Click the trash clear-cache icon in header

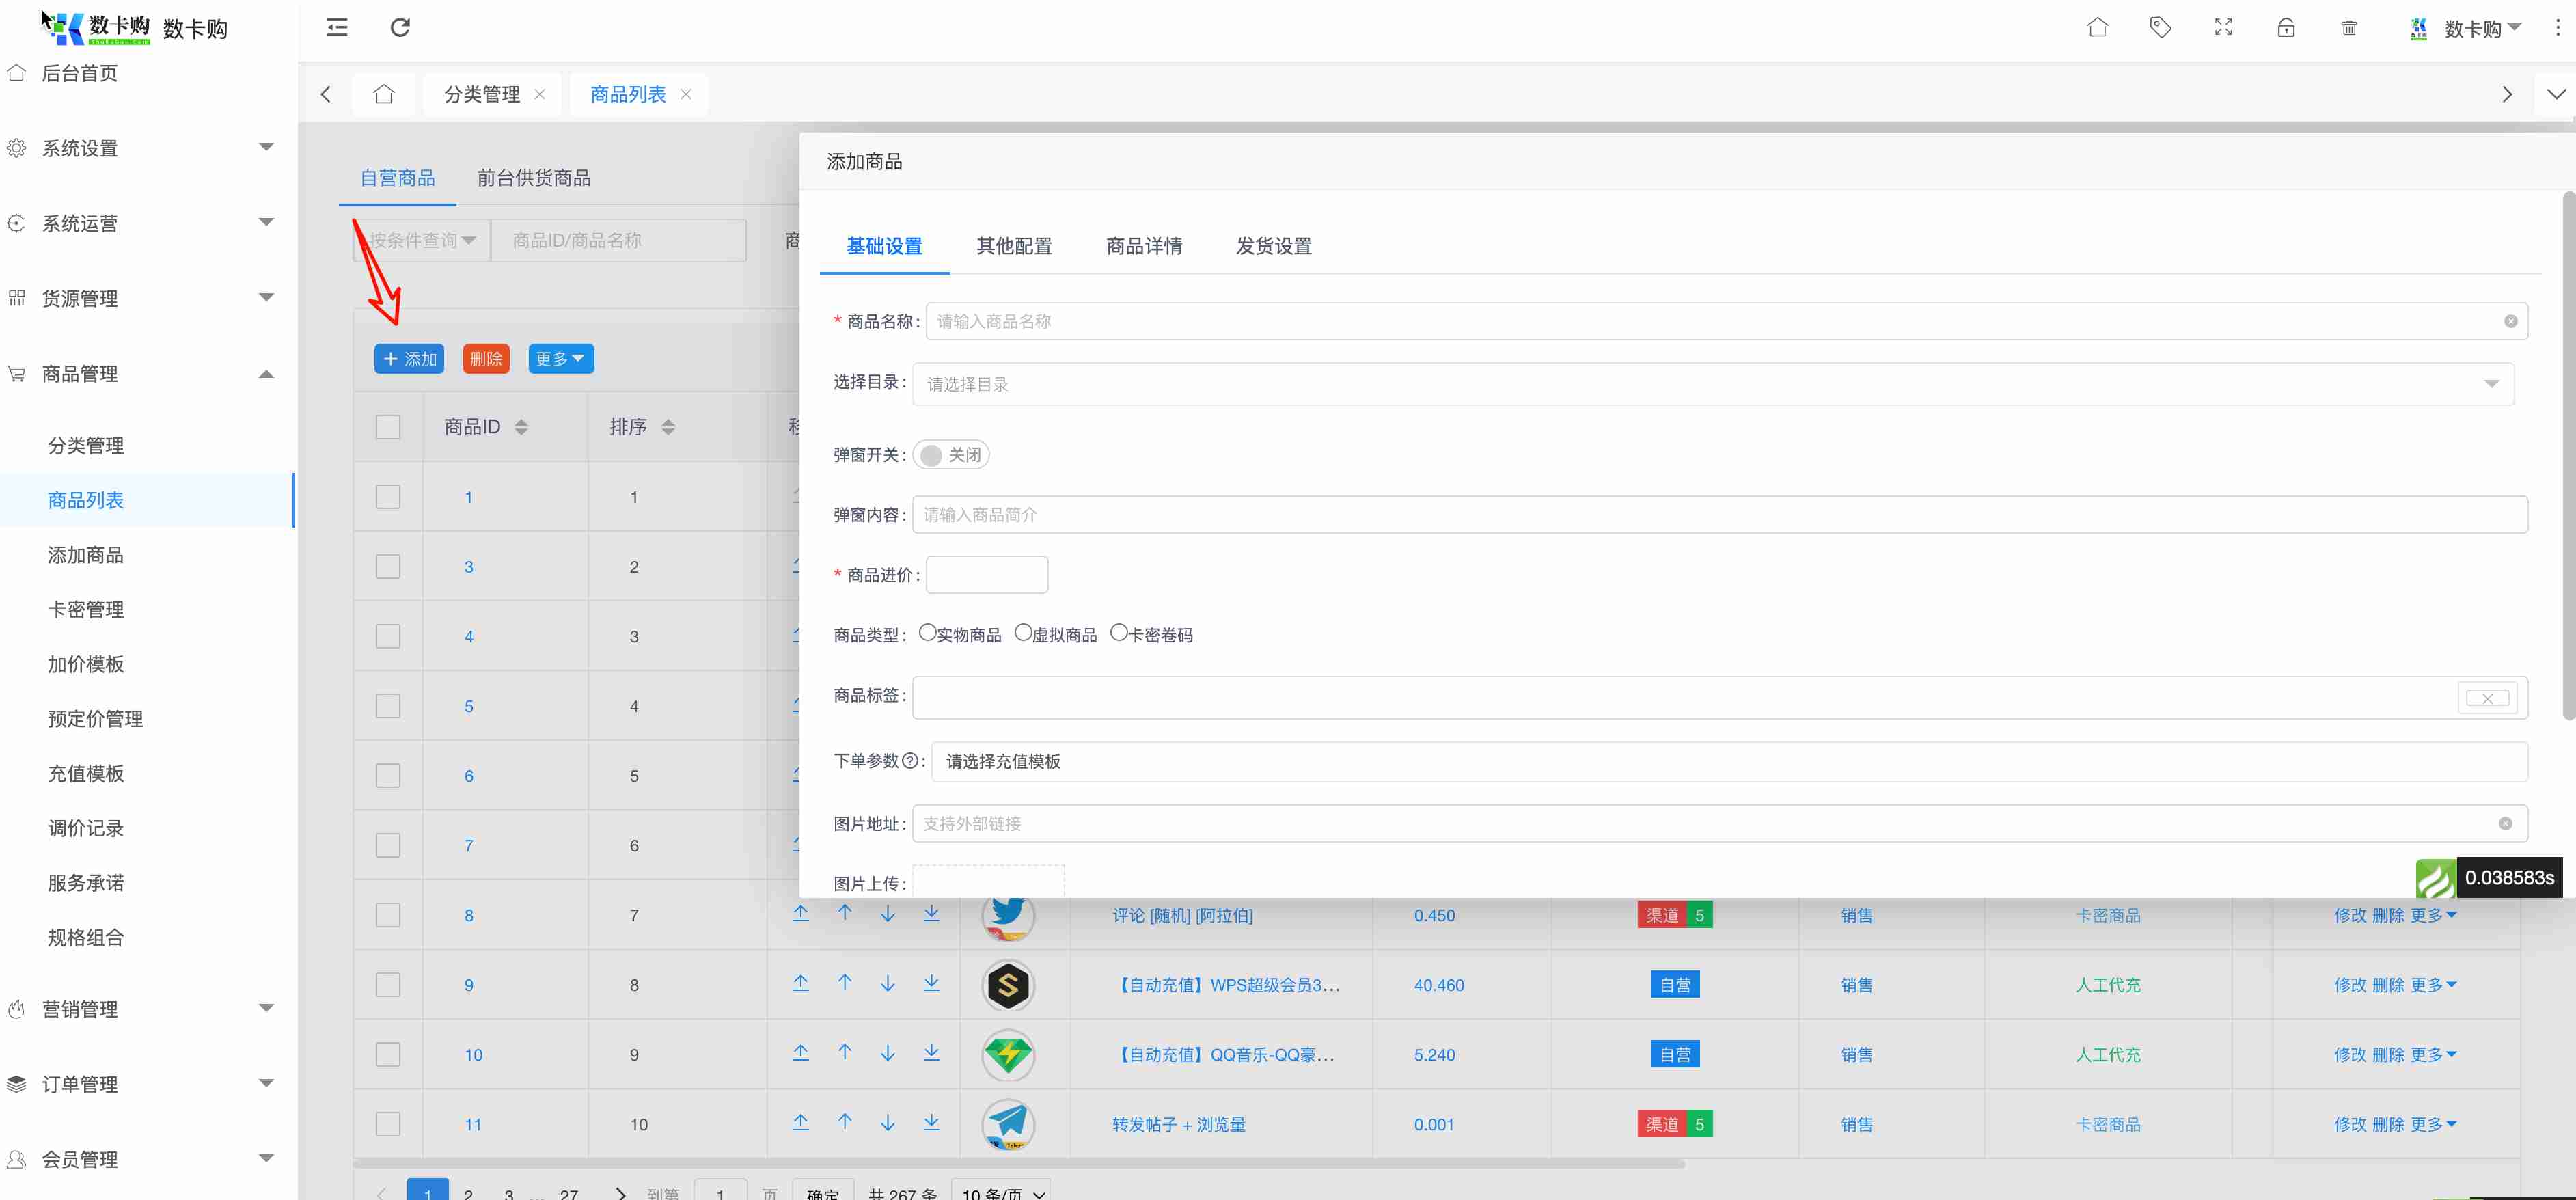2349,27
